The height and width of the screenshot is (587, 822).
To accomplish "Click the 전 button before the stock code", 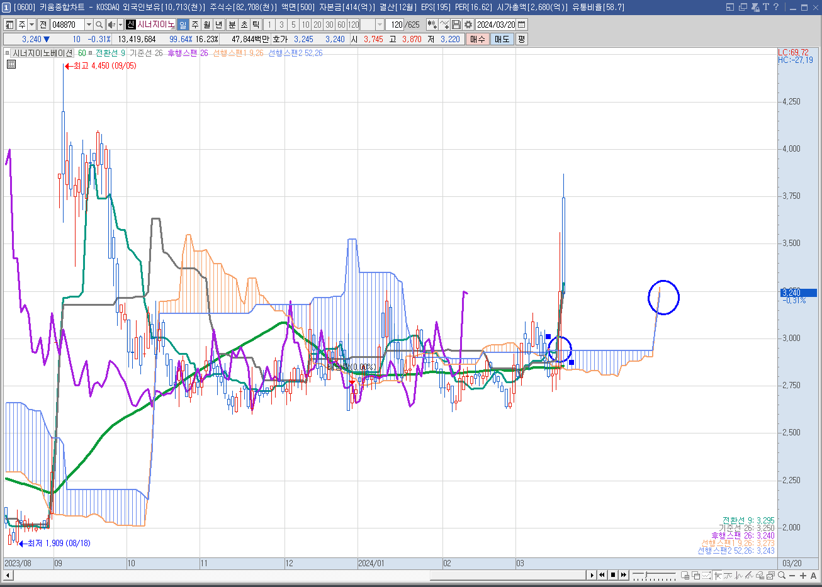I will (43, 25).
